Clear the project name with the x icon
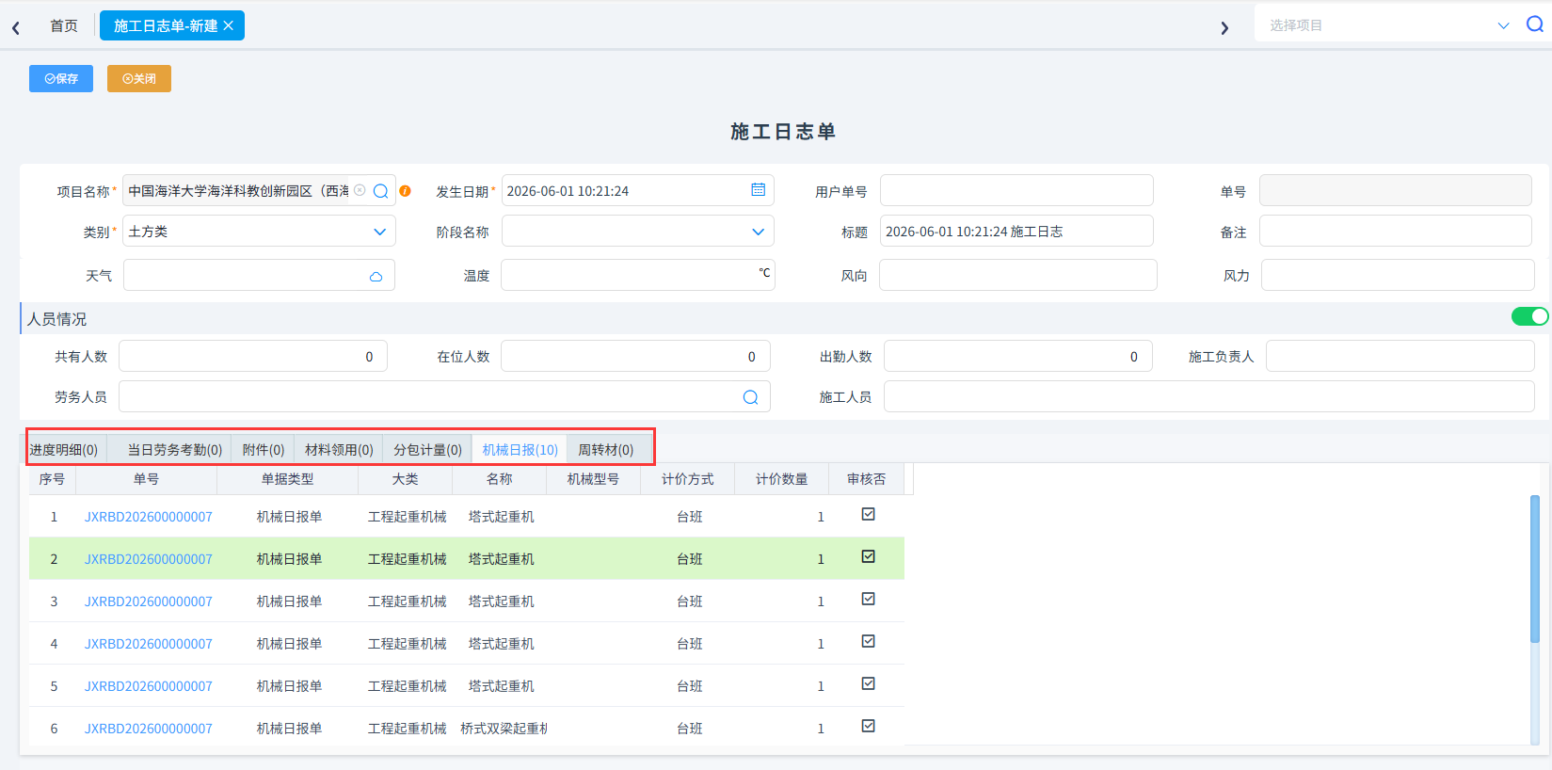1552x770 pixels. click(360, 190)
